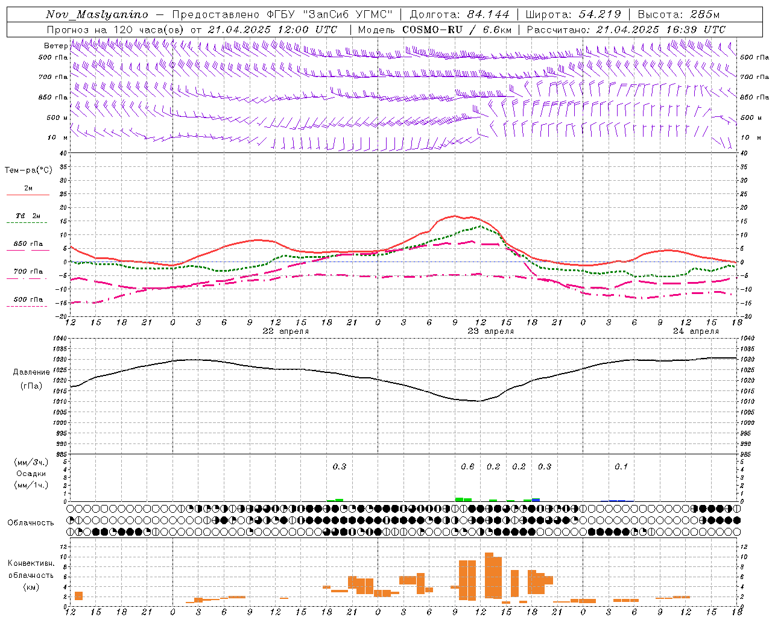Viewport: 772px width, 617px height.
Task: Click the 22 апреля date label
Action: (x=285, y=331)
